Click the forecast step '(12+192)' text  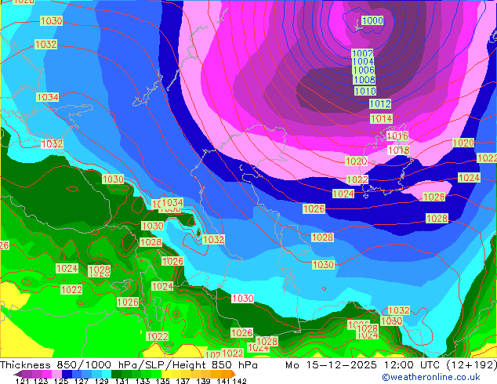[472, 365]
